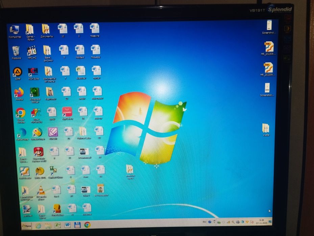The width and height of the screenshot is (314, 236).
Task: Open the yellow block game shortcut
Action: tap(57, 210)
